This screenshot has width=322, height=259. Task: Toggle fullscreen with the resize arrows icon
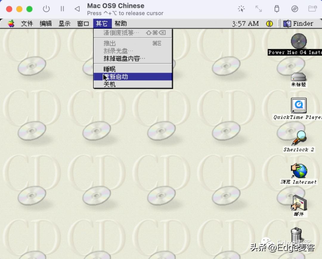258,9
